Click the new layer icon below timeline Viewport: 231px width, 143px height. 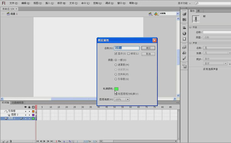point(3,141)
